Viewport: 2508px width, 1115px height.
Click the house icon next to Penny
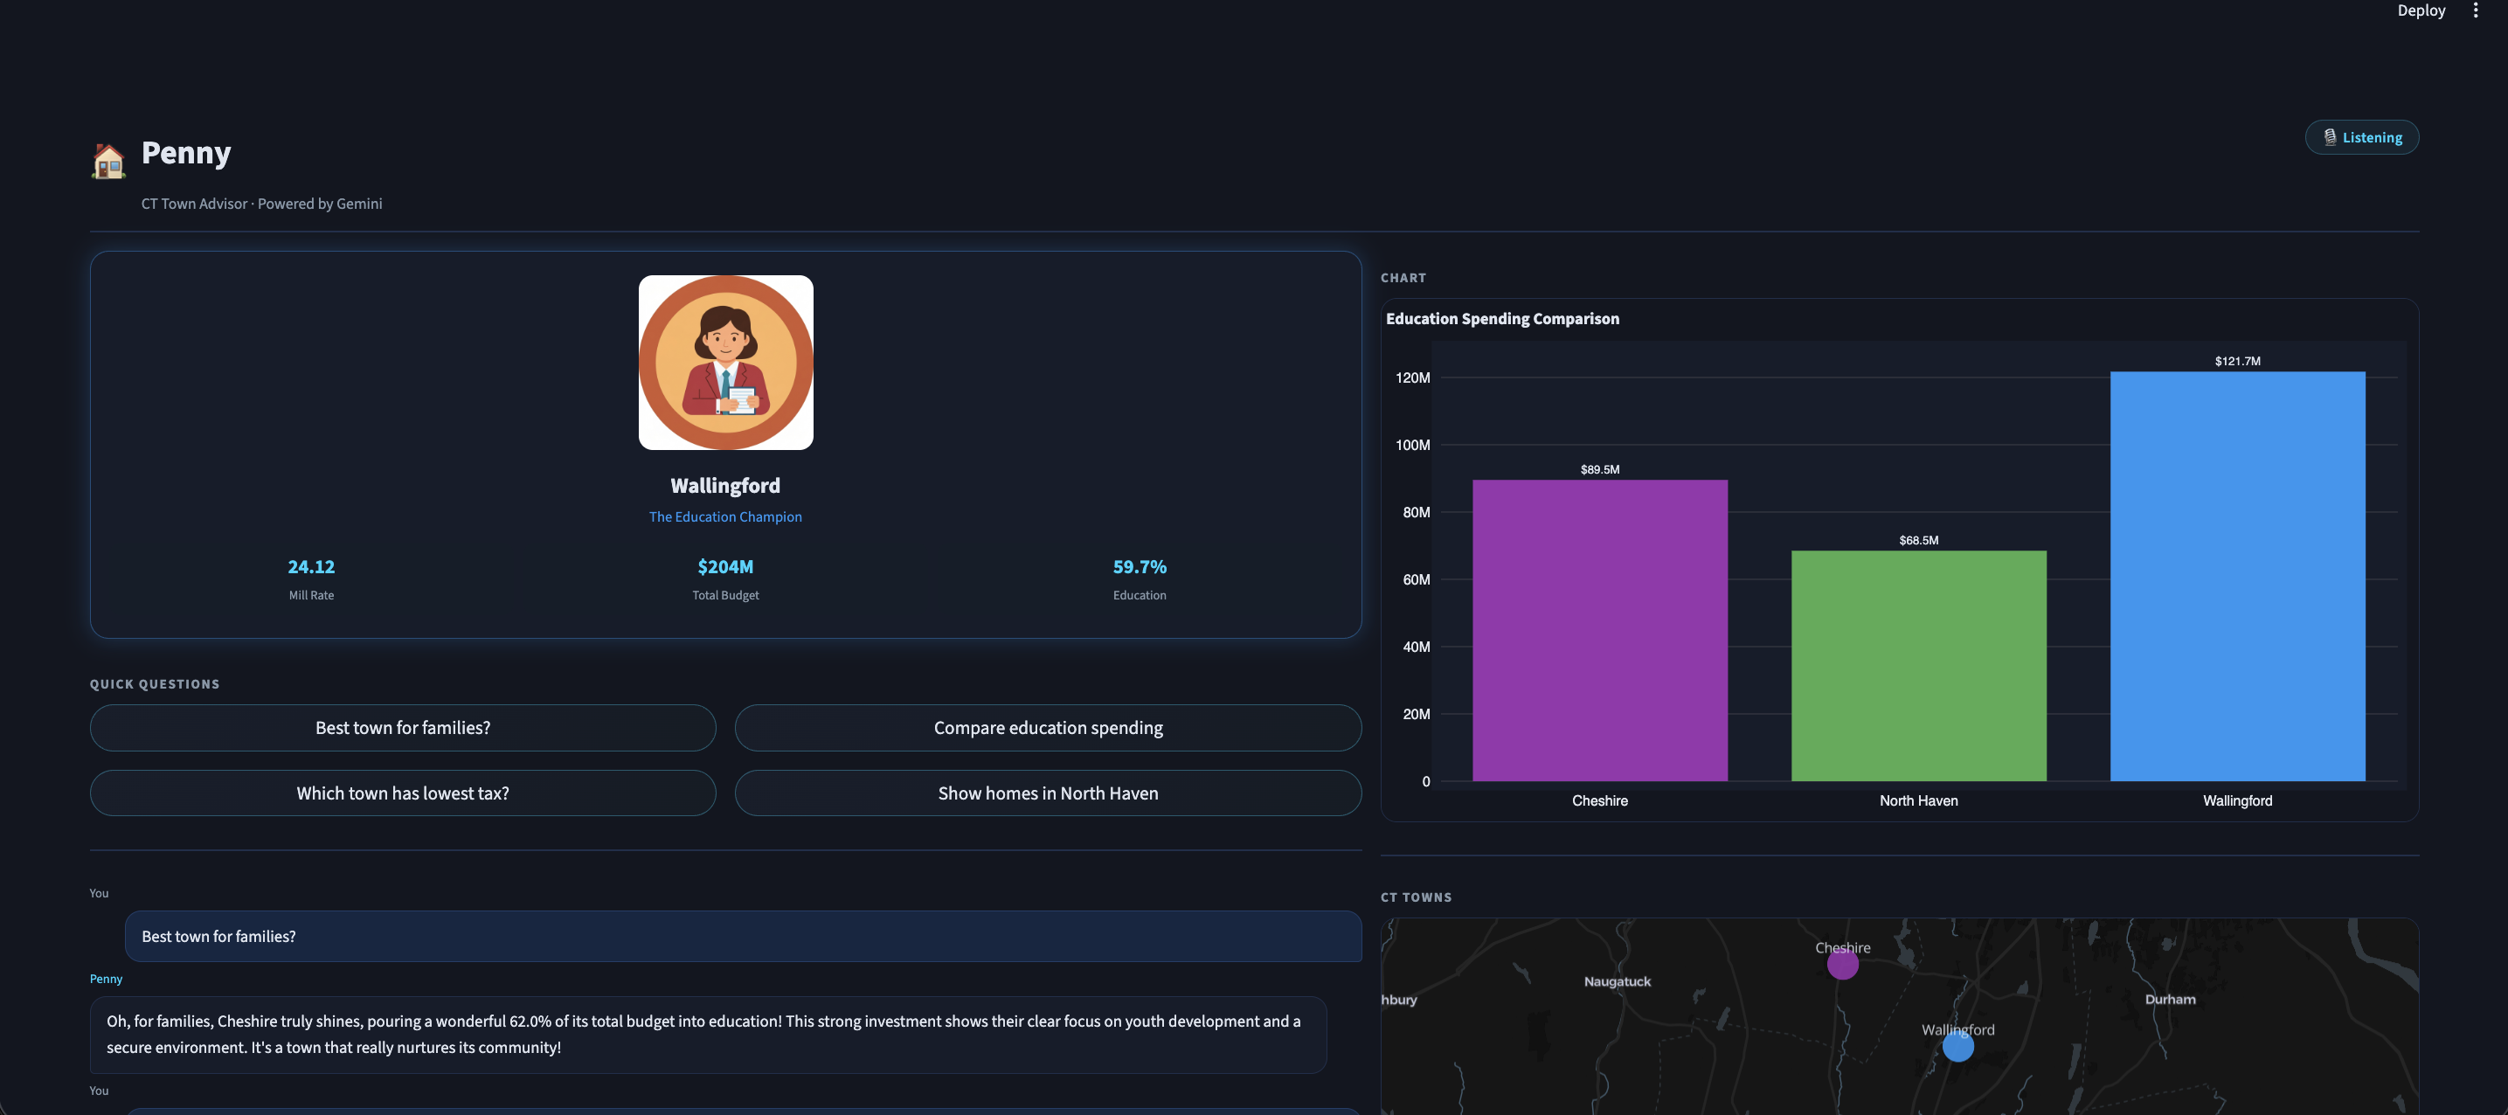click(x=108, y=161)
